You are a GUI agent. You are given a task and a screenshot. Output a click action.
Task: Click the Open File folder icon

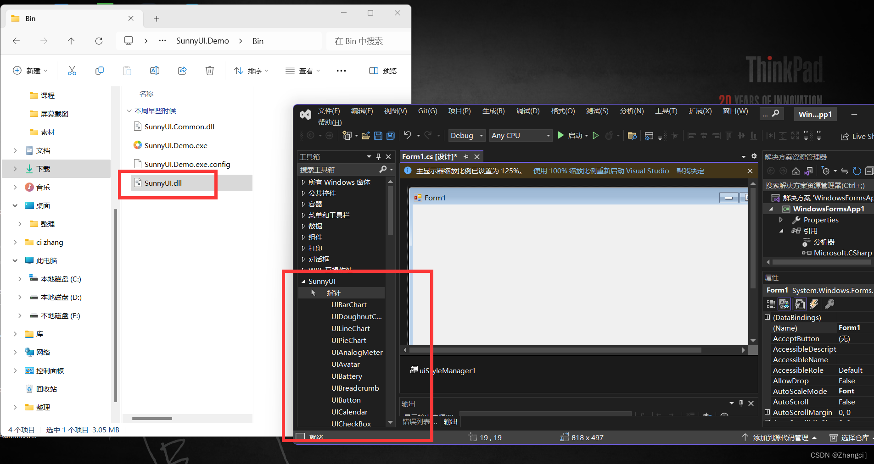tap(366, 136)
